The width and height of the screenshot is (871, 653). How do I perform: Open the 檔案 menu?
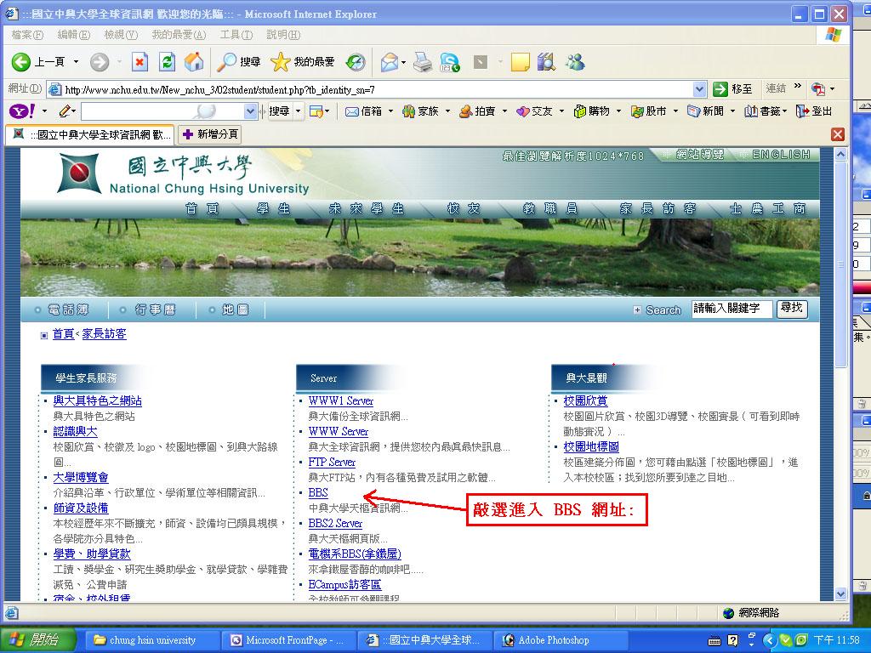tap(26, 35)
